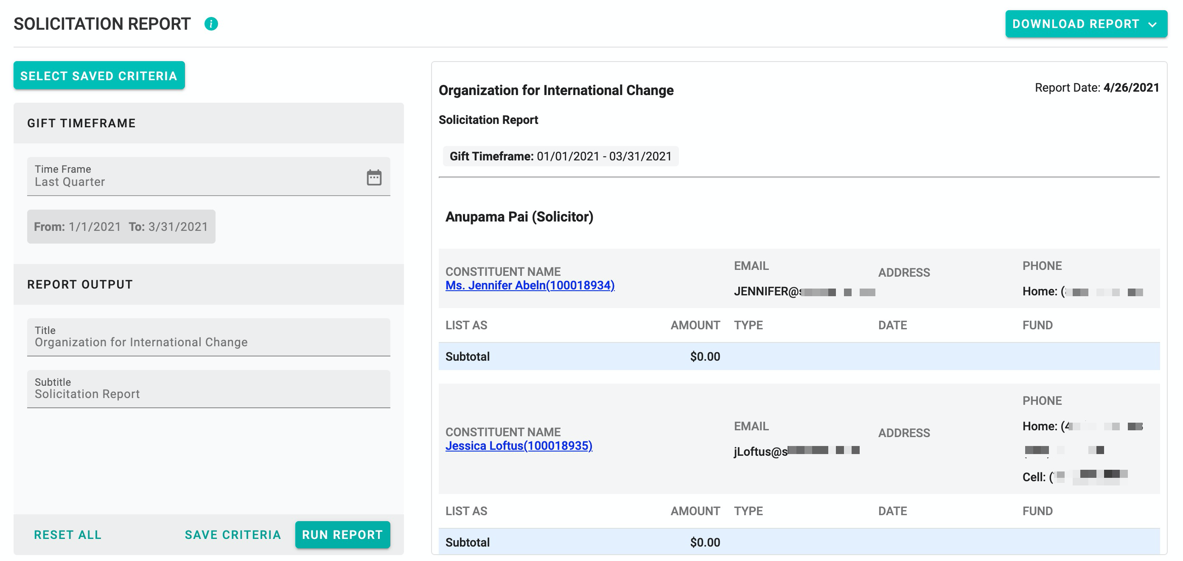Open Ms. Jennifer Abeln constituent link
The width and height of the screenshot is (1183, 561).
pyautogui.click(x=530, y=285)
